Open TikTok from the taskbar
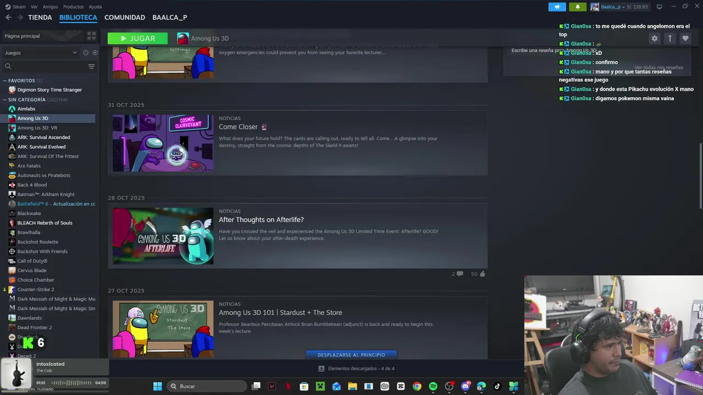The height and width of the screenshot is (395, 703). coord(498,386)
